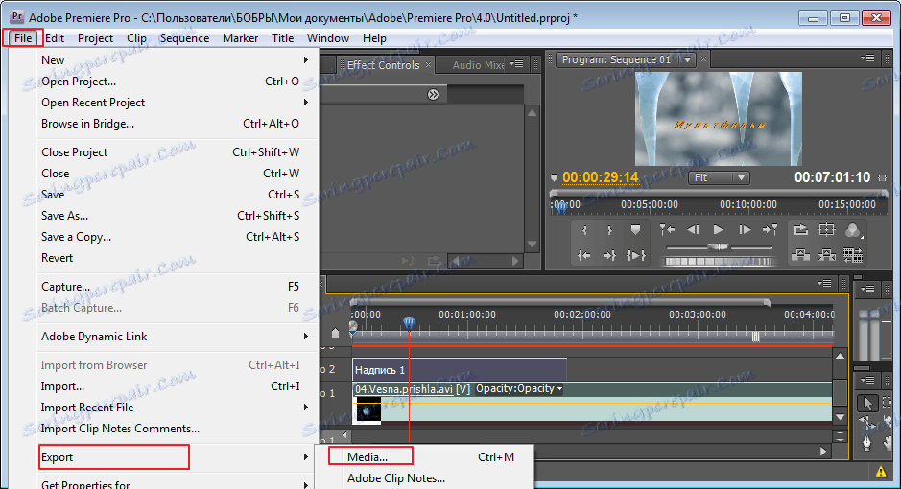The width and height of the screenshot is (901, 489).
Task: Close the Effect Controls tab
Action: [x=428, y=65]
